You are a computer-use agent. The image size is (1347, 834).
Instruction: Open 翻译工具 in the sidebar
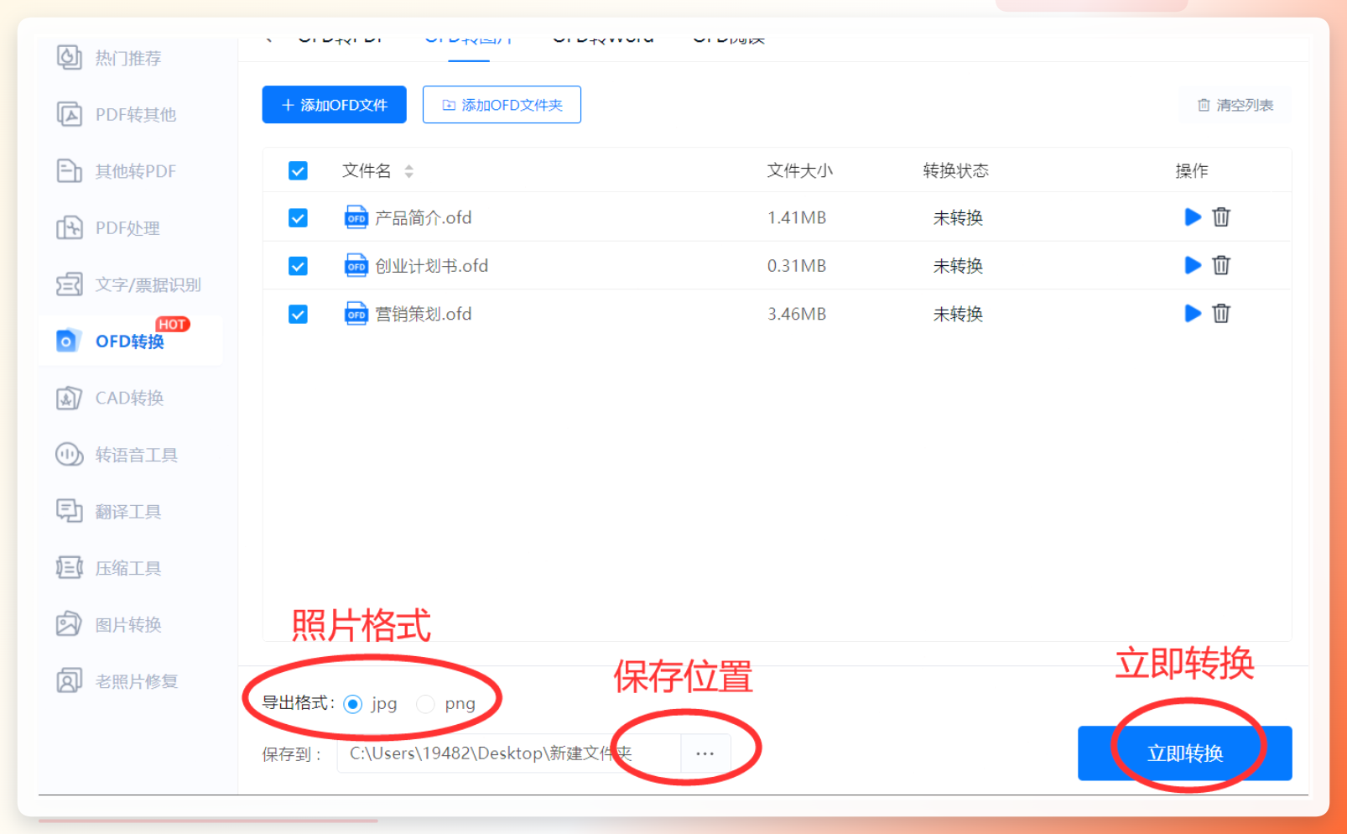coord(130,511)
